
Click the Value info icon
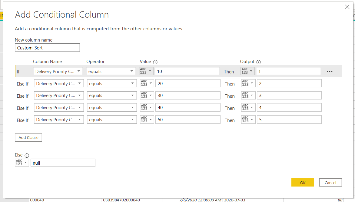tap(155, 62)
